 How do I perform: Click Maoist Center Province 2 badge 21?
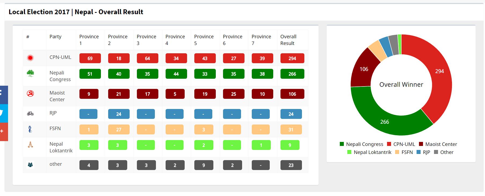click(119, 94)
